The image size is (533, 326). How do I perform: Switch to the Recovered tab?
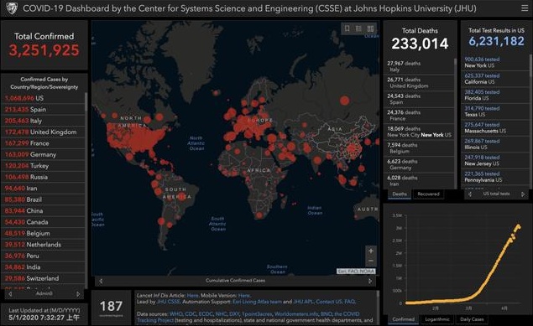point(428,194)
